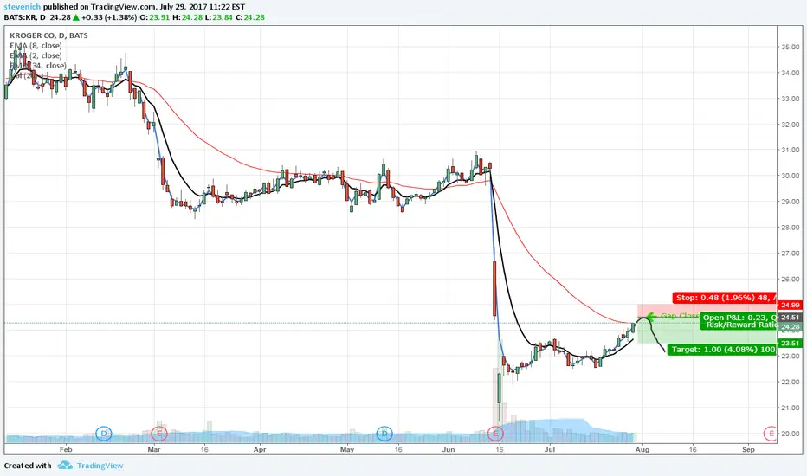Click the 32.00 price axis label
The width and height of the screenshot is (807, 476).
tap(790, 124)
